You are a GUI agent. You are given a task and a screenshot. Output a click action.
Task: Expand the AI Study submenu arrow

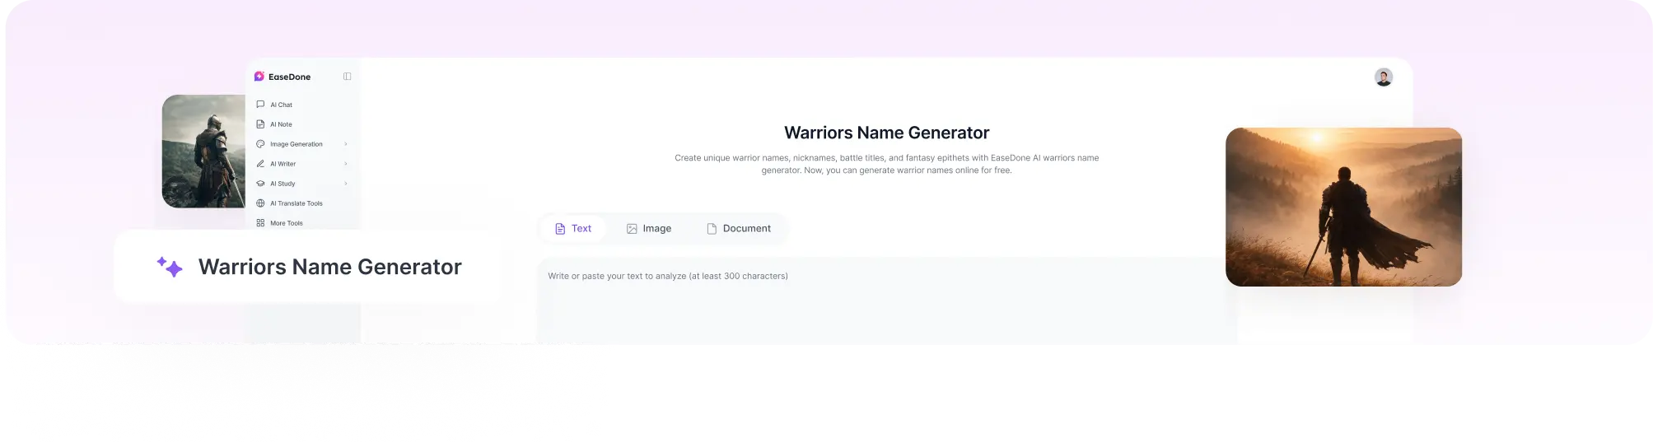coord(346,184)
